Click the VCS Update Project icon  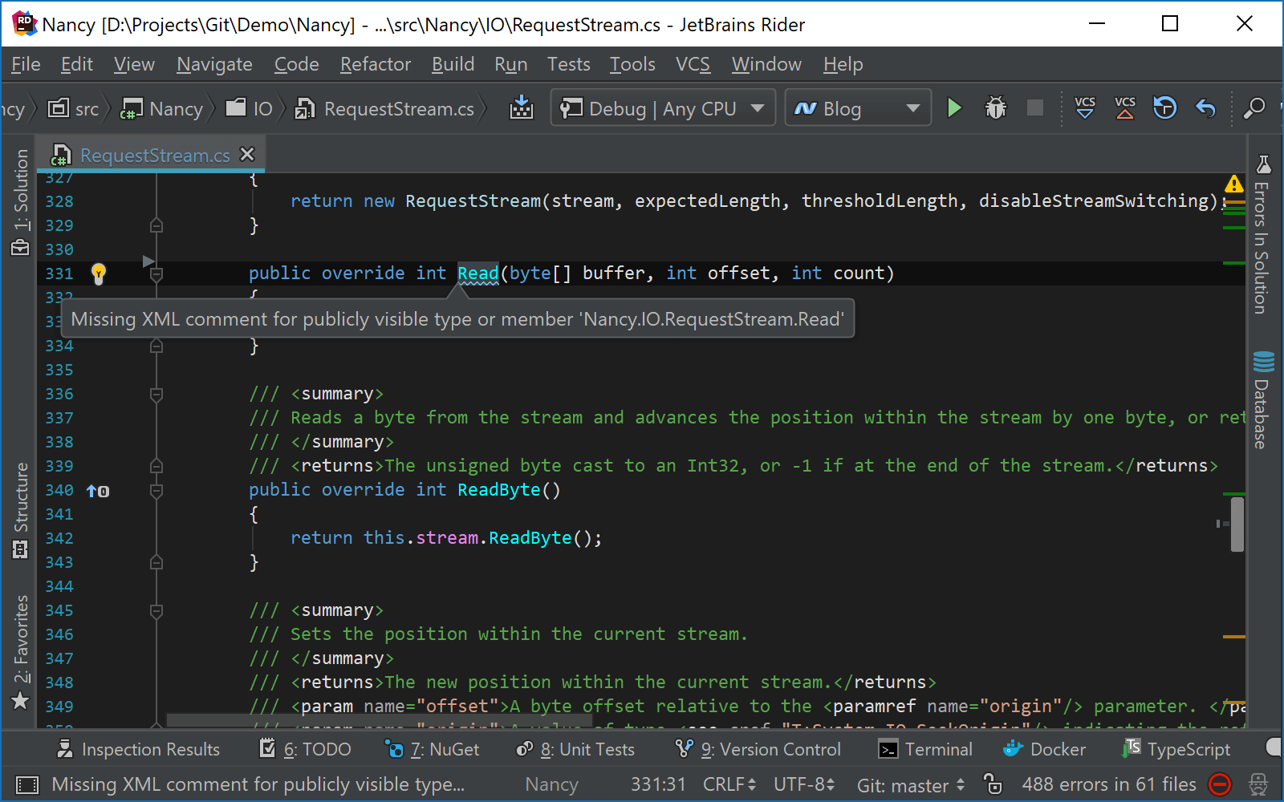coord(1085,107)
